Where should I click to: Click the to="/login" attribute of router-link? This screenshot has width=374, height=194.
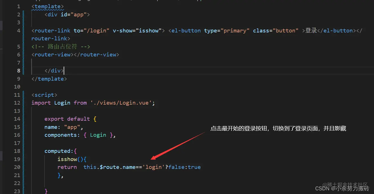91,30
